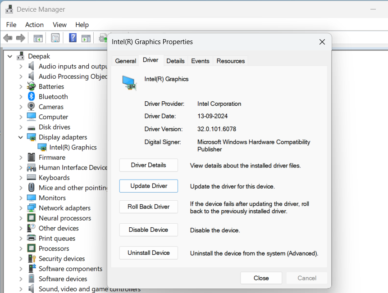Click the Update Driver button

click(148, 185)
